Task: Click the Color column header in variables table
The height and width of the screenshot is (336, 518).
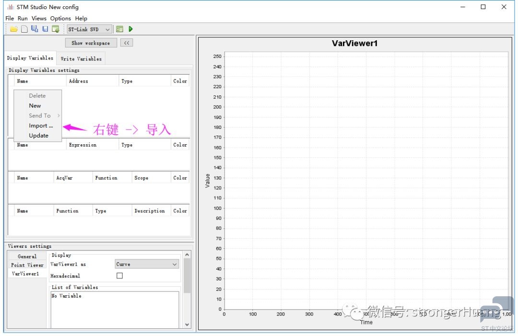Action: [180, 81]
